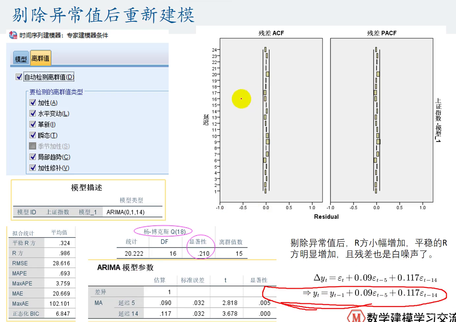
Task: Select the 离群值 tab
Action: tap(40, 58)
